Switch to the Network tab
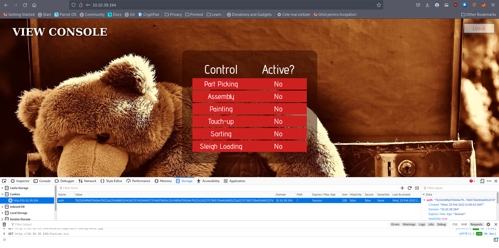The image size is (499, 248). click(87, 181)
